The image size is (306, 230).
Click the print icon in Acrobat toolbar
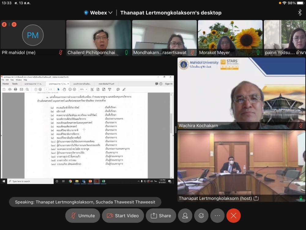click(15, 89)
